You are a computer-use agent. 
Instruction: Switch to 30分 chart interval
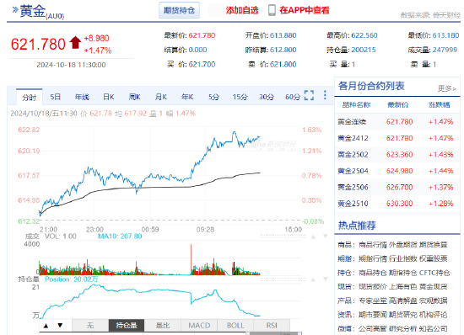(x=267, y=97)
